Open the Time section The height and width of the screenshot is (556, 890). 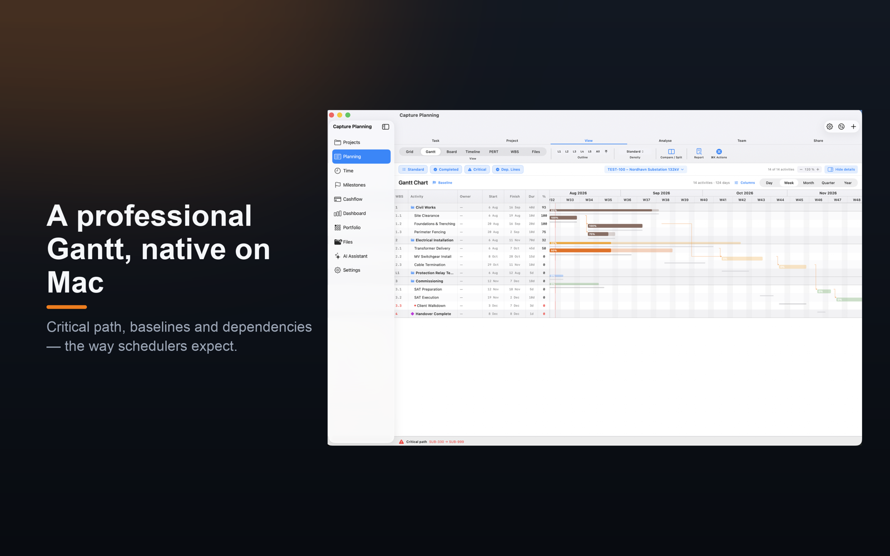coord(361,171)
